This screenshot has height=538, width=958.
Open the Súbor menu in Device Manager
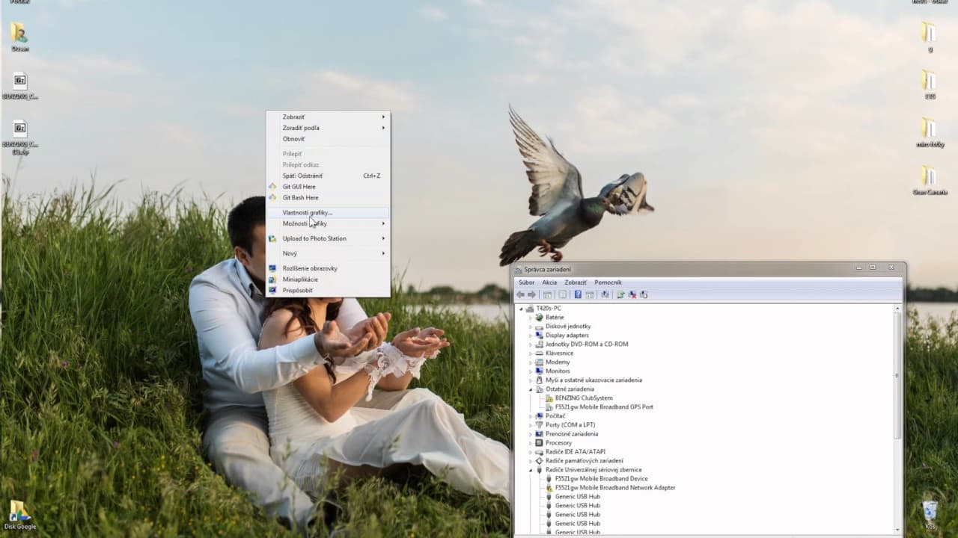click(527, 282)
